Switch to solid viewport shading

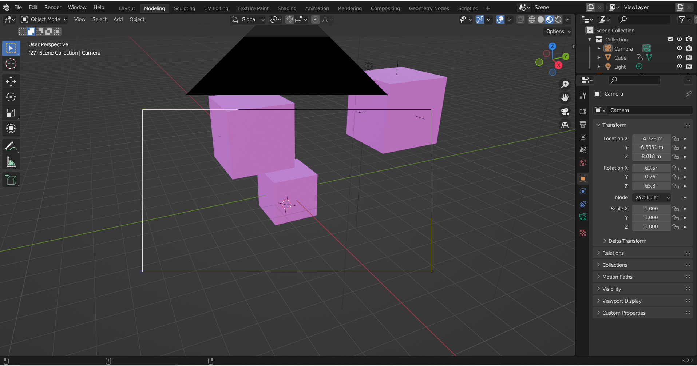click(540, 20)
